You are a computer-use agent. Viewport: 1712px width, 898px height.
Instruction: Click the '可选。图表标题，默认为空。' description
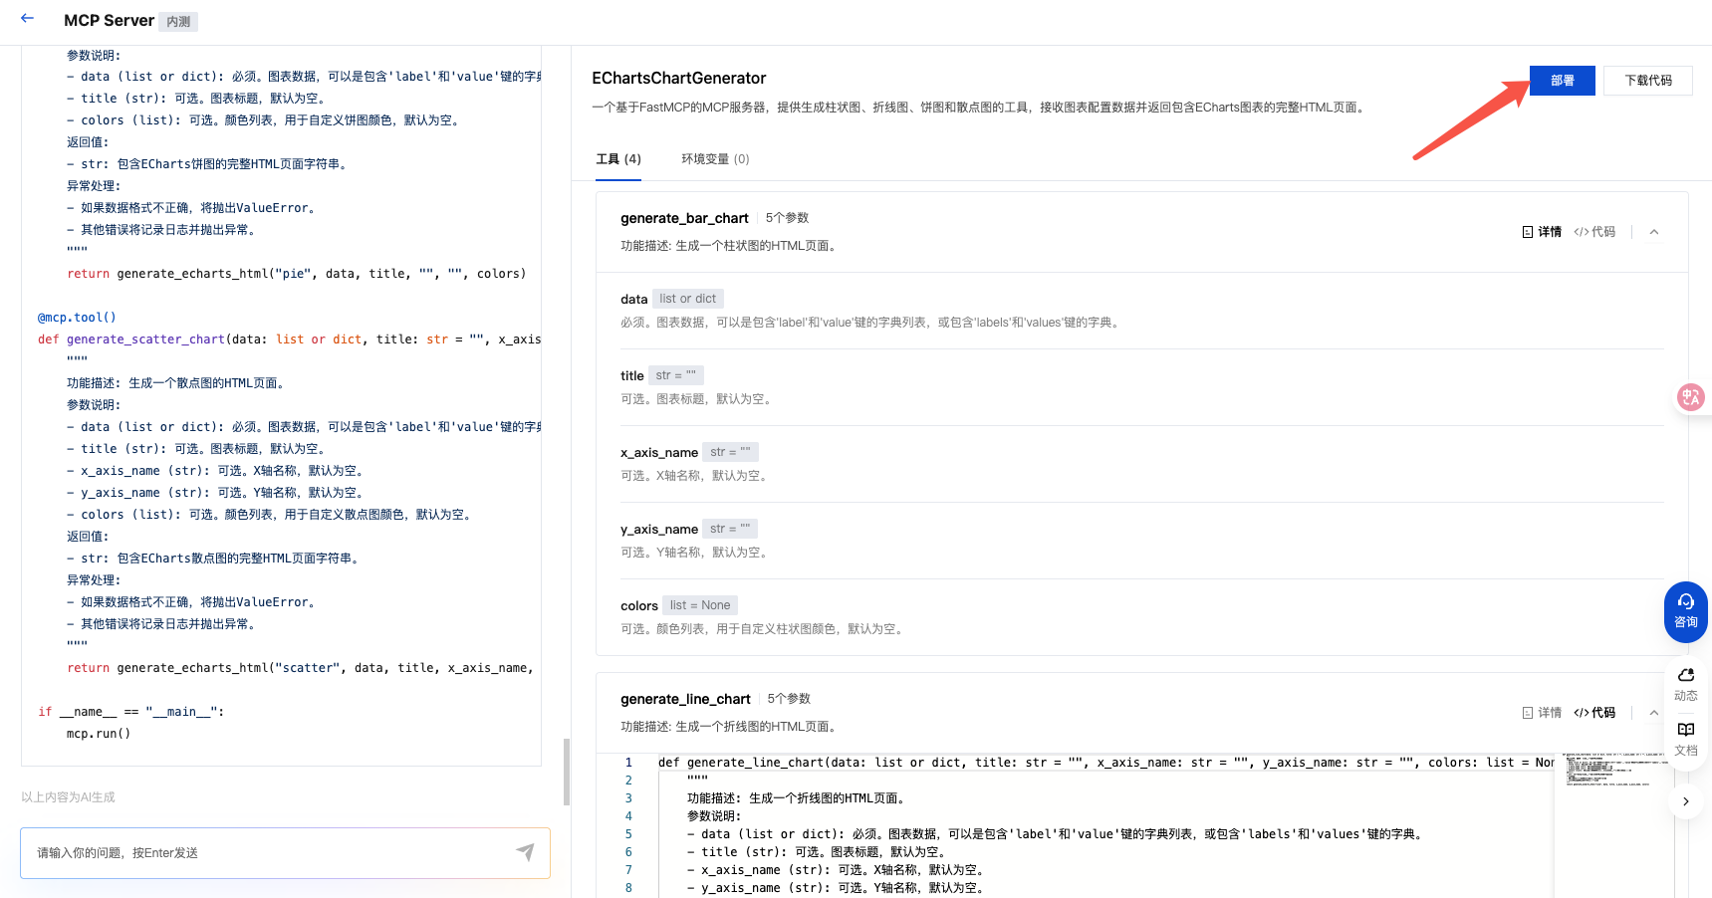point(698,399)
